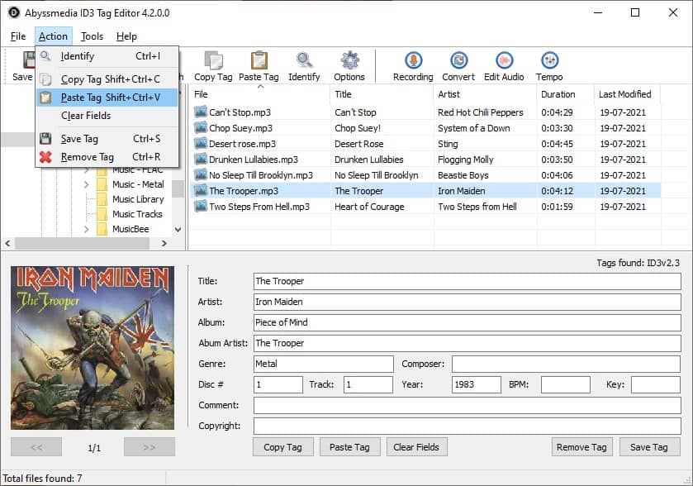Launch the Recording tool
693x486 pixels.
point(413,60)
